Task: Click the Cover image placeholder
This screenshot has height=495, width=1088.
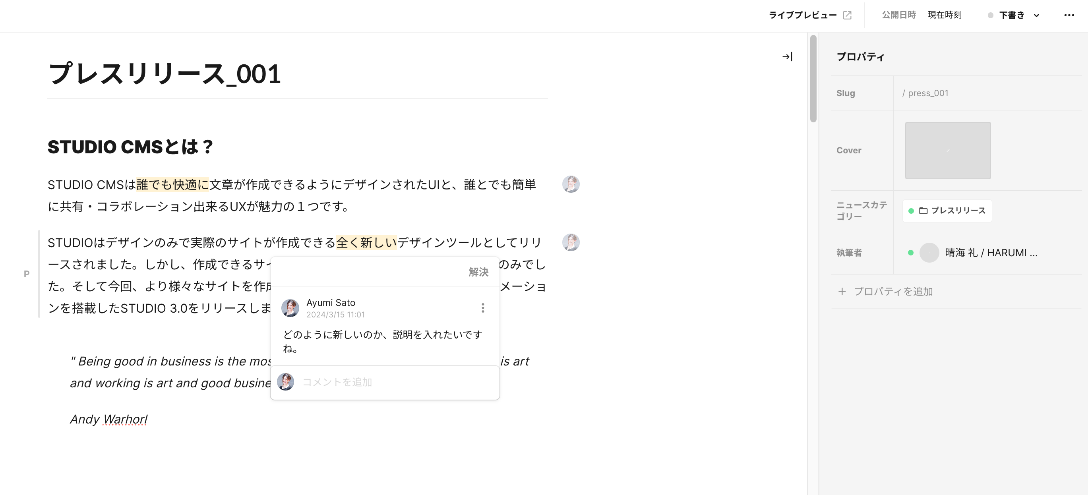Action: [948, 150]
